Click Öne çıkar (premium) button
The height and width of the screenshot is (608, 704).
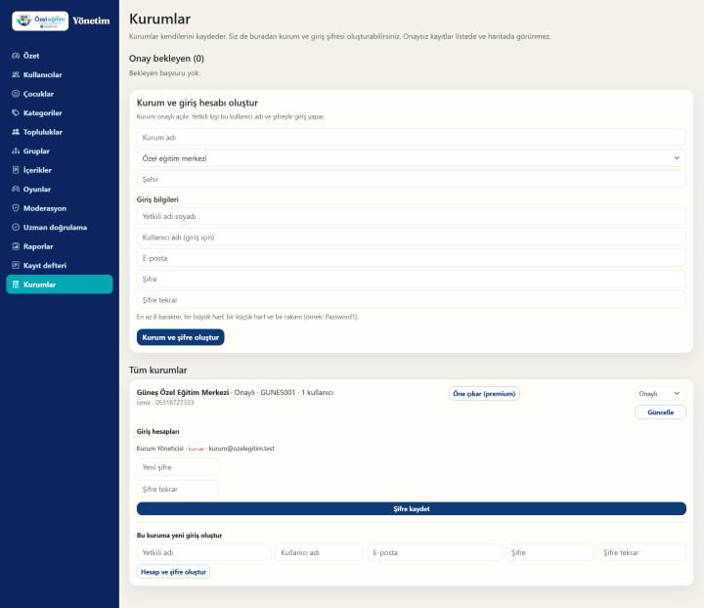484,394
